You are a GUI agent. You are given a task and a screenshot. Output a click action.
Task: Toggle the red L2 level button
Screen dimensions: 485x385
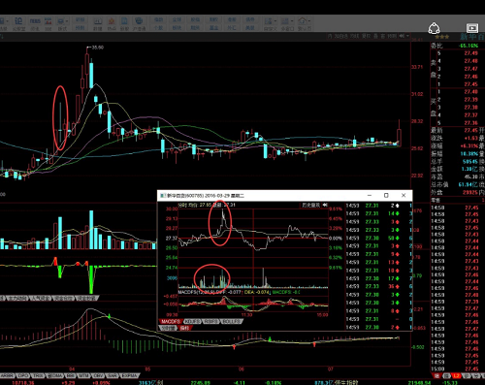(456, 375)
